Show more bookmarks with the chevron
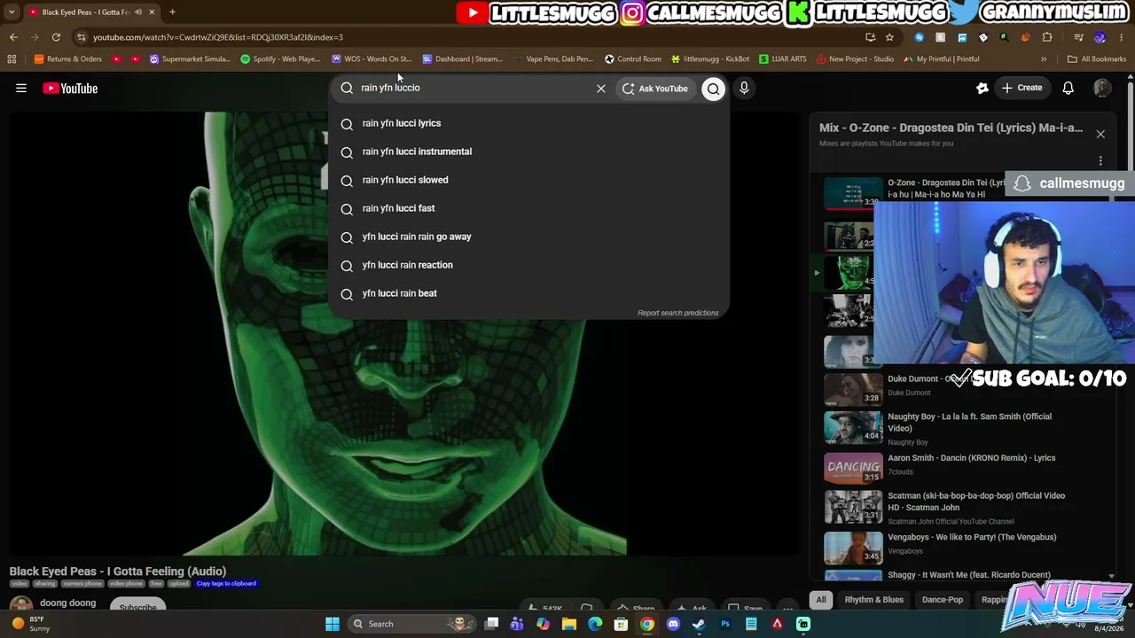Viewport: 1135px width, 638px height. coord(1044,59)
